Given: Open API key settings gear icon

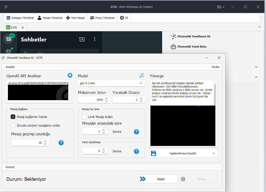Looking at the screenshot, I should click(x=70, y=75).
